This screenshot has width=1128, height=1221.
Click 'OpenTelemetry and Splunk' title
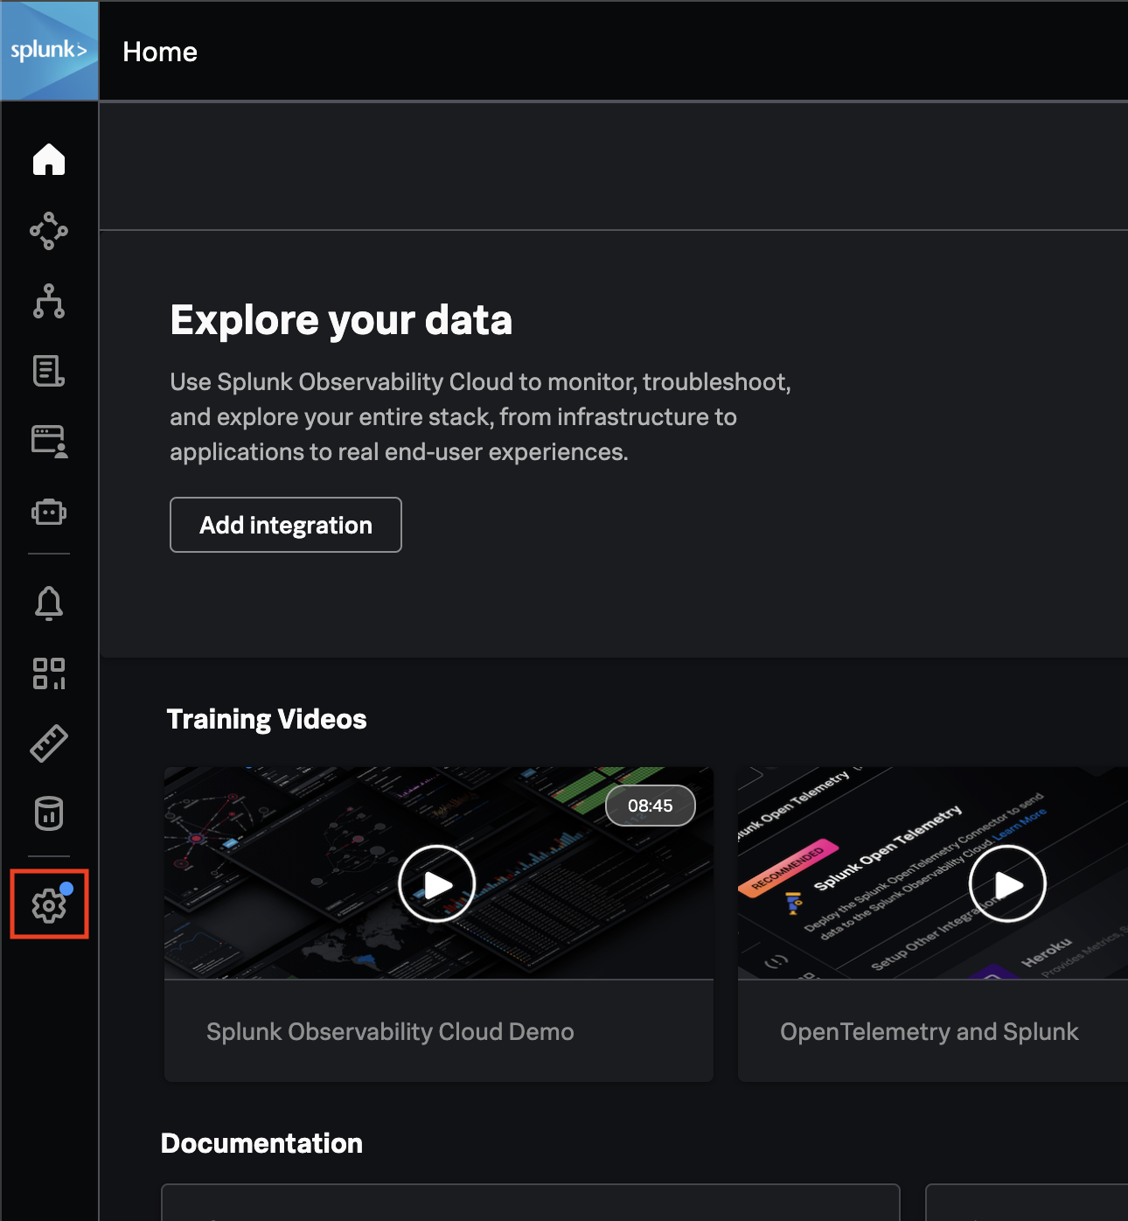click(930, 1032)
